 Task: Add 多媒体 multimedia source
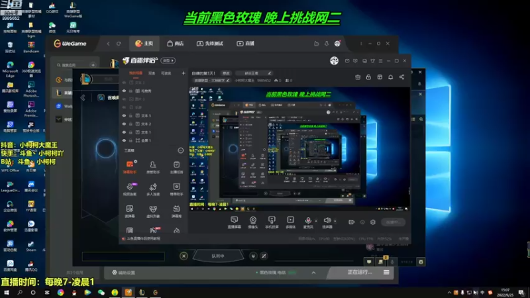(290, 223)
